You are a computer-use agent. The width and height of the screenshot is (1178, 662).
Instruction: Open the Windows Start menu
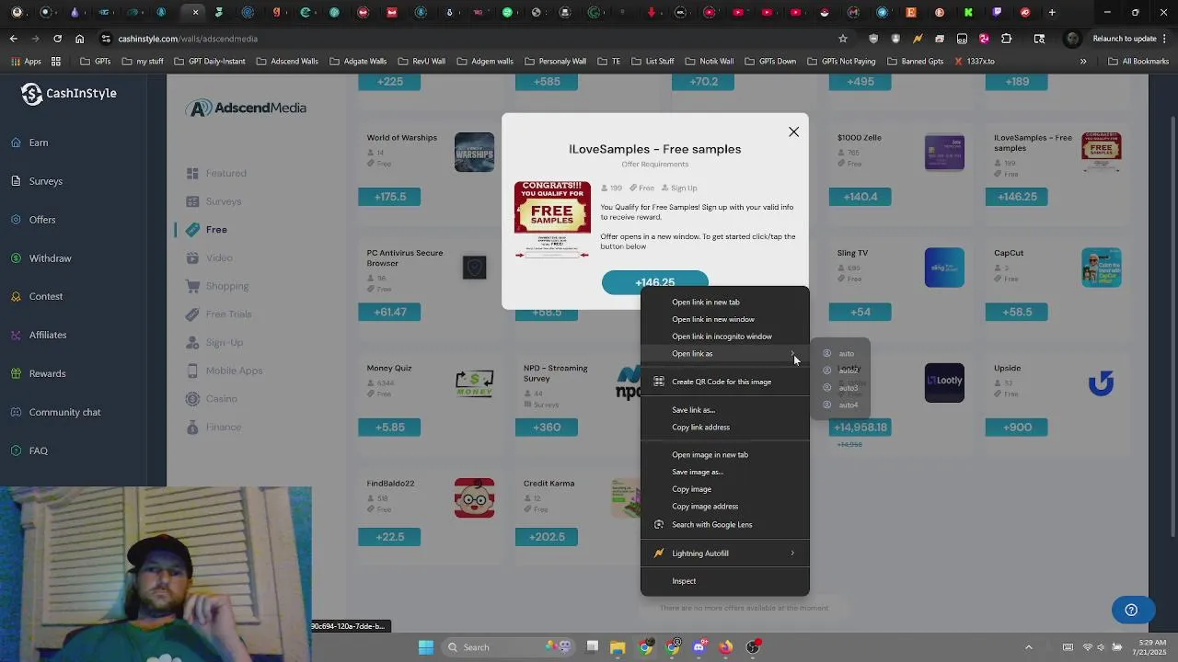coord(426,647)
